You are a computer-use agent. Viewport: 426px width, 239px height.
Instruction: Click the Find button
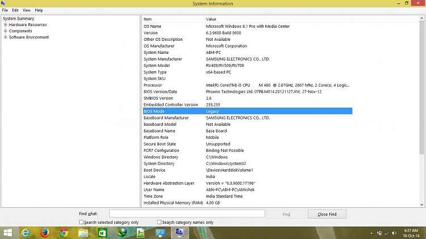[x=286, y=214]
